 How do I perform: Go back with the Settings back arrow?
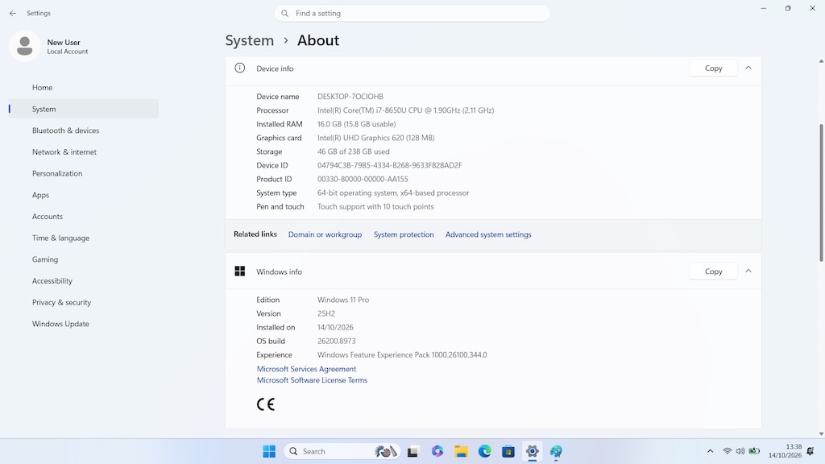pos(13,13)
